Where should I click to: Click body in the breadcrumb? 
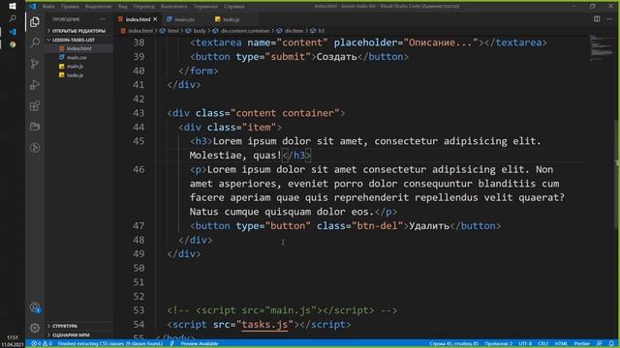pos(200,31)
